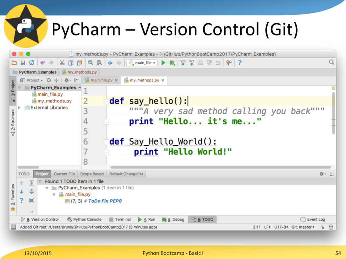Image resolution: width=346 pixels, height=259 pixels.
Task: Open the LF line separator selector
Action: pos(267,227)
